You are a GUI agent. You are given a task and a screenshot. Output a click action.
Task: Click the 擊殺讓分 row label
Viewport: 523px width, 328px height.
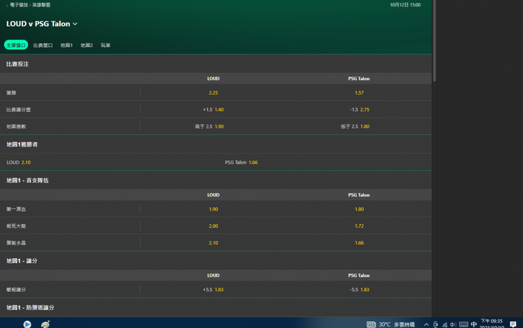pyautogui.click(x=16, y=289)
